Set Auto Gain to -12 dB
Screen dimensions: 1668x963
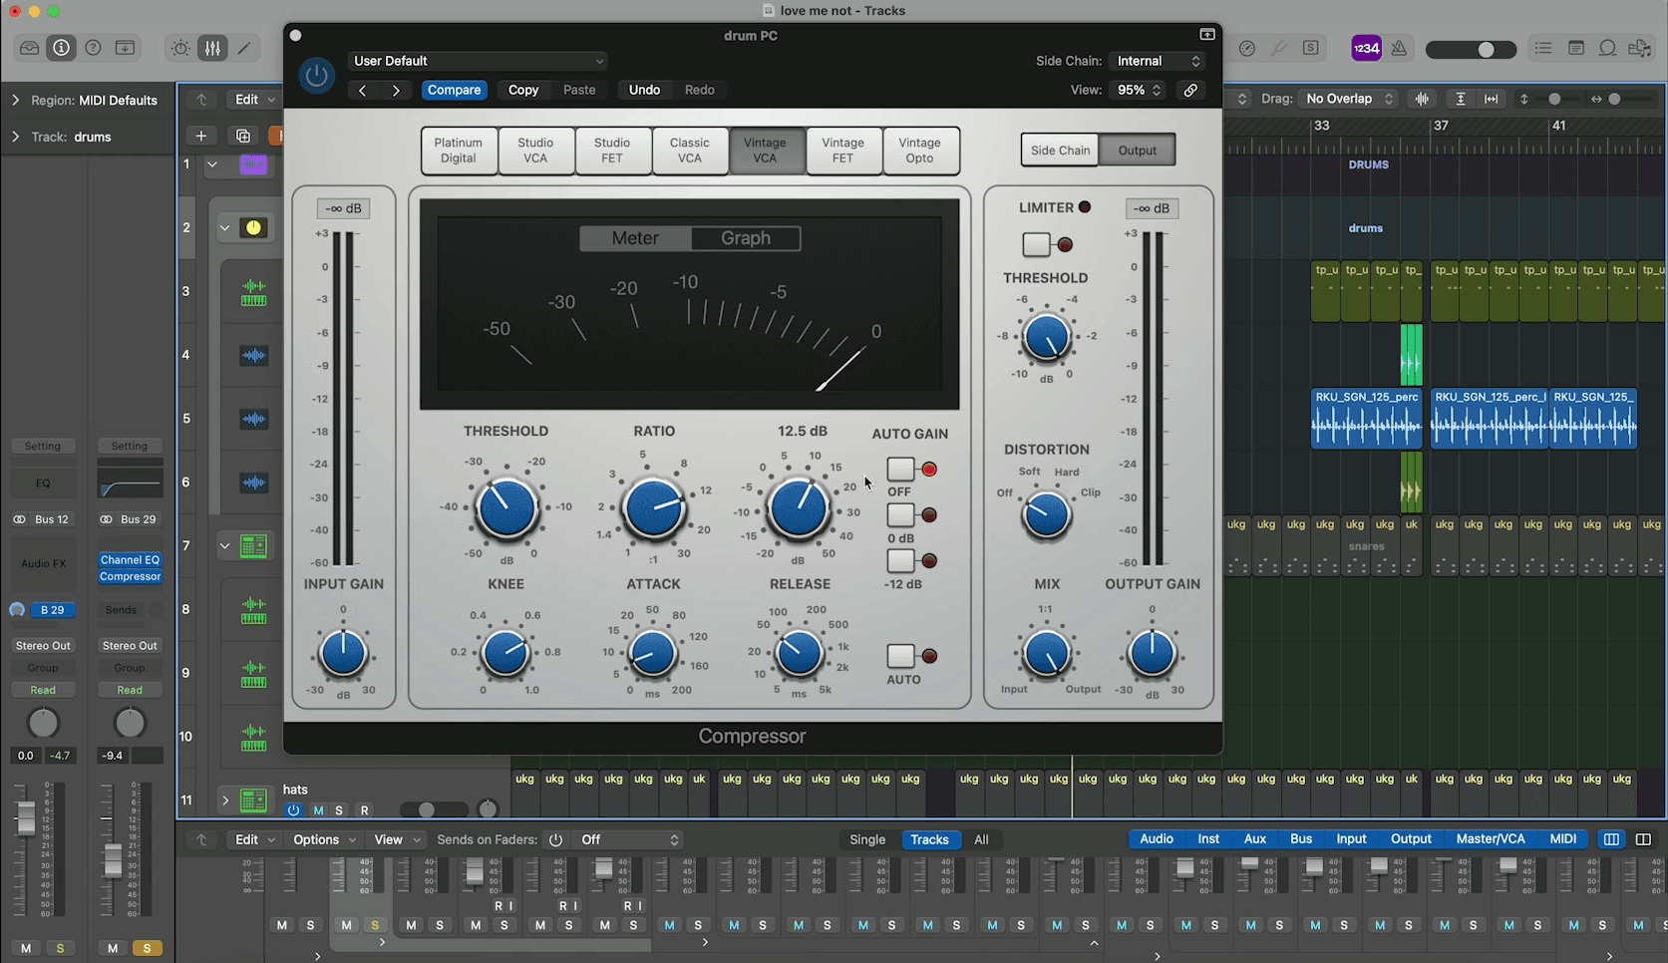point(901,560)
